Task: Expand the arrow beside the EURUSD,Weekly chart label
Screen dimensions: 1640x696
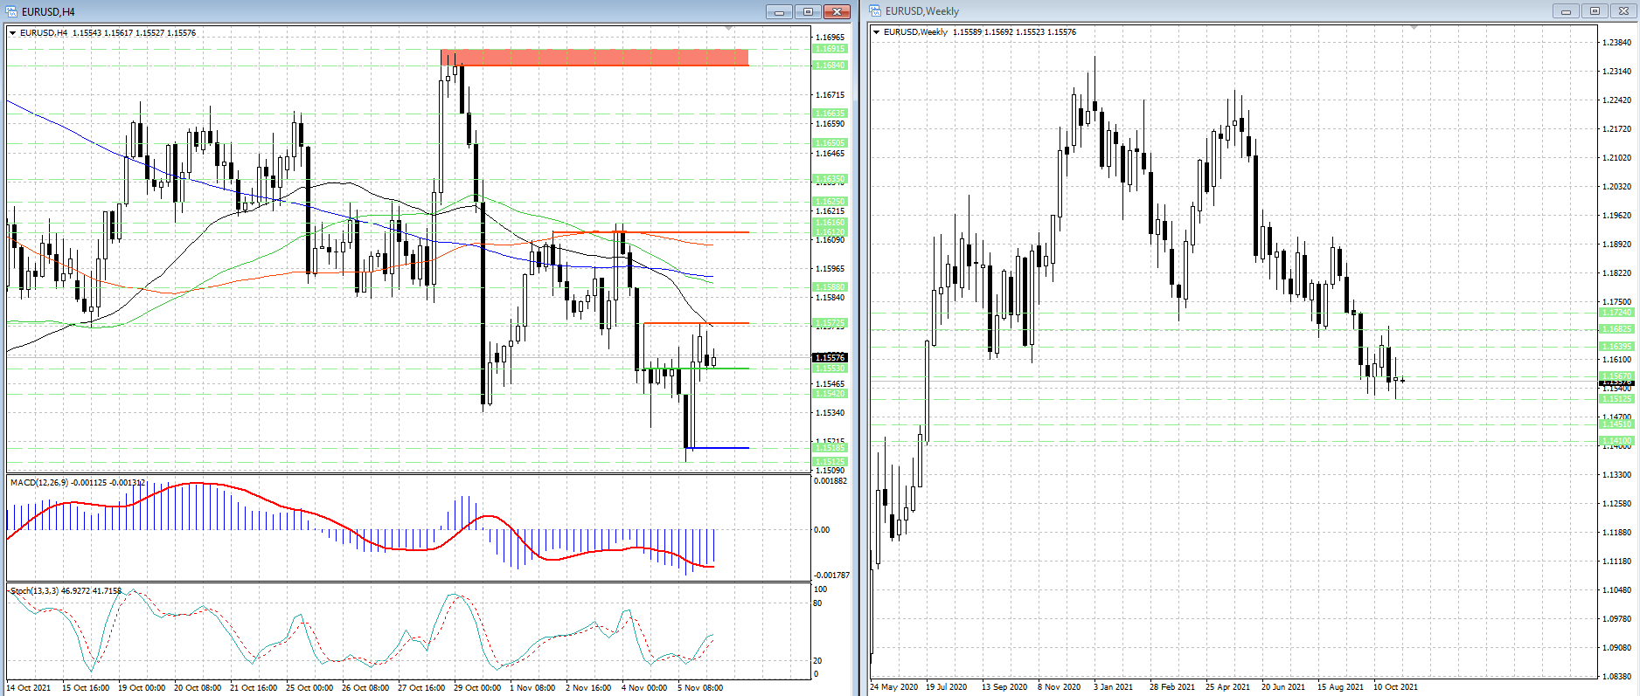Action: (877, 32)
